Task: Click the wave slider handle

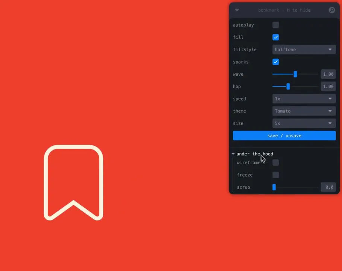Action: (x=295, y=74)
